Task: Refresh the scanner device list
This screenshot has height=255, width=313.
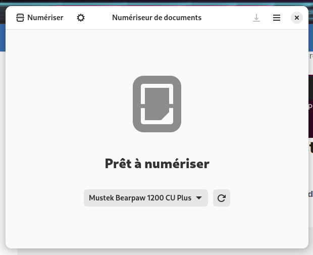Action: (x=221, y=198)
